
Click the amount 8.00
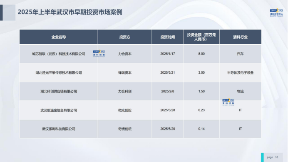[201, 54]
